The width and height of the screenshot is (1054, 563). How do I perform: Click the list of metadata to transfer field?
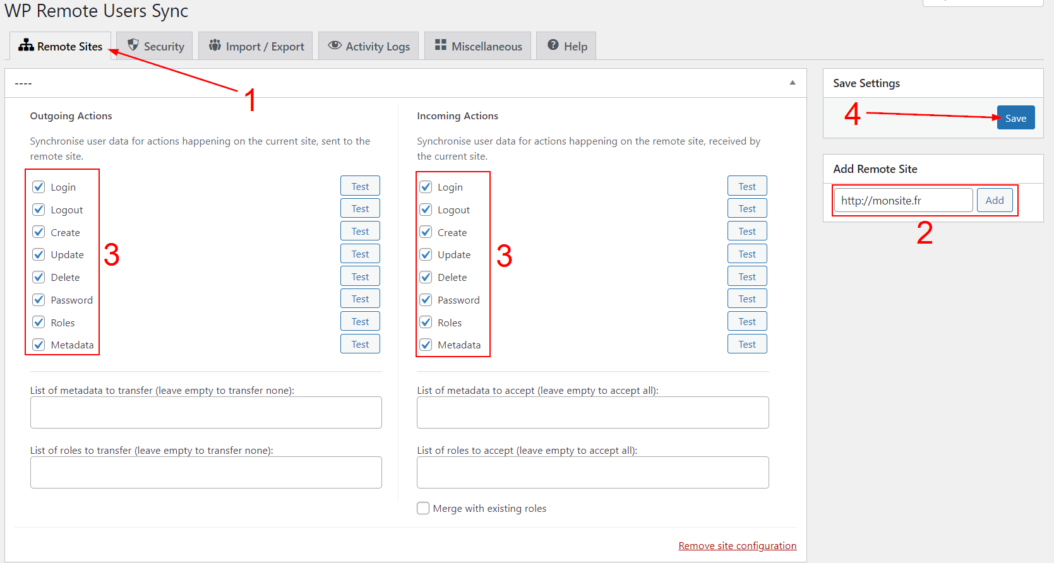206,412
